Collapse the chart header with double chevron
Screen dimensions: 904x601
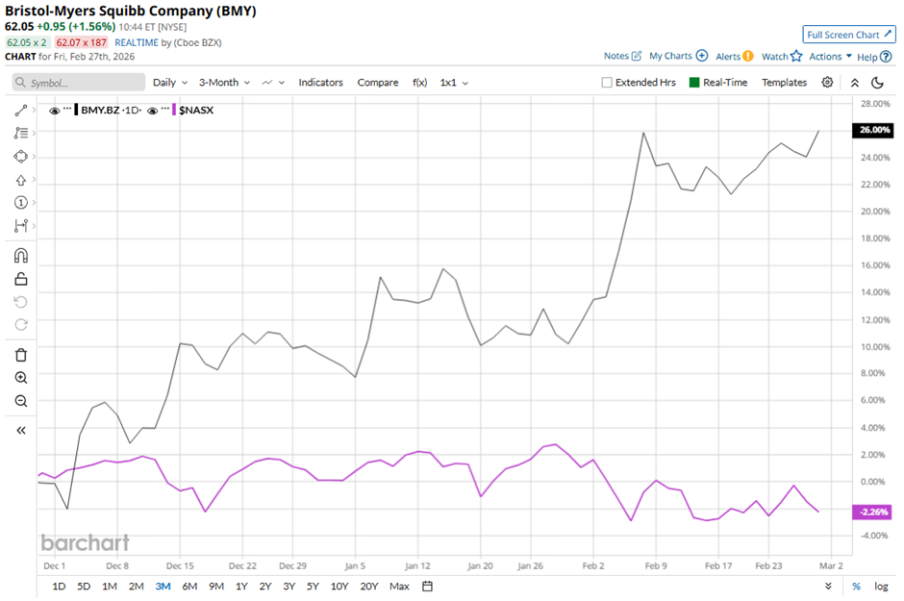[x=855, y=83]
